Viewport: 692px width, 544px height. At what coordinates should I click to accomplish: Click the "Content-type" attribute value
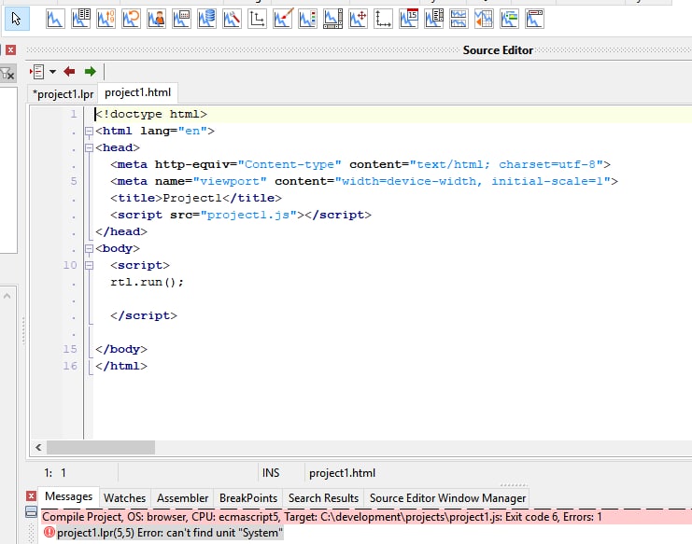click(290, 164)
